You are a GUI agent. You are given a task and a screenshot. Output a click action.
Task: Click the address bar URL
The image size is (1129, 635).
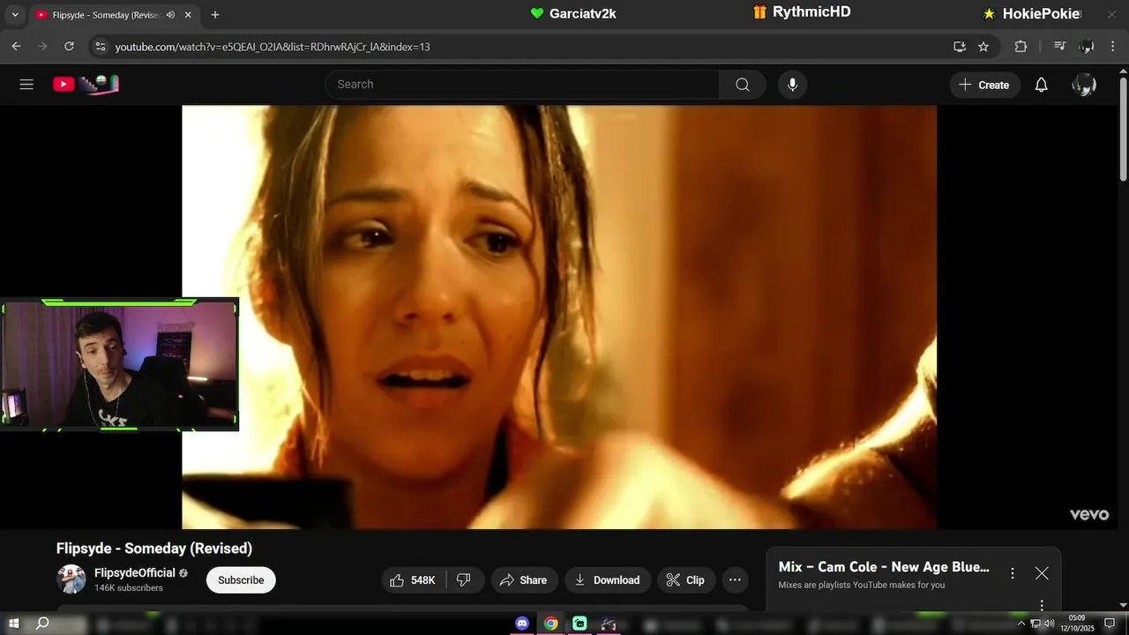pyautogui.click(x=273, y=47)
